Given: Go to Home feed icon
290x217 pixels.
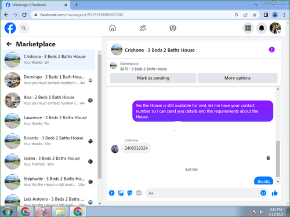Looking at the screenshot, I should [113, 28].
